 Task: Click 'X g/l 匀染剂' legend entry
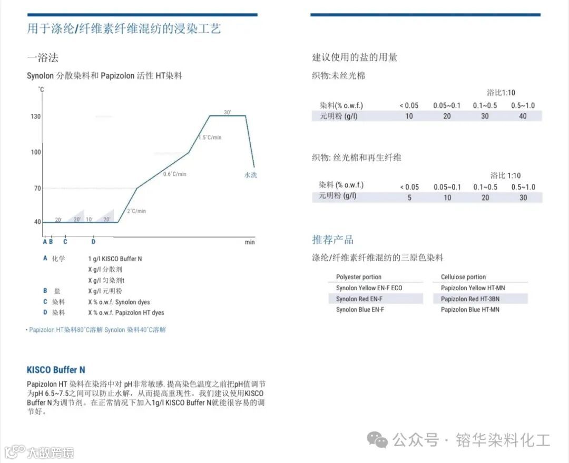point(106,280)
